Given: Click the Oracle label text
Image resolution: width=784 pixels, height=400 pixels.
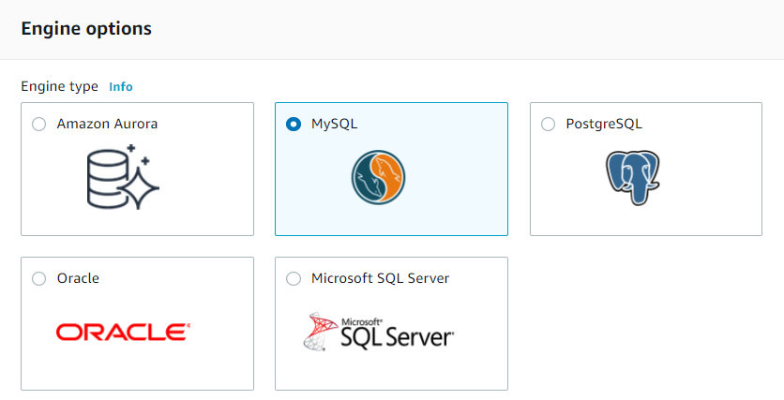Looking at the screenshot, I should (x=78, y=278).
